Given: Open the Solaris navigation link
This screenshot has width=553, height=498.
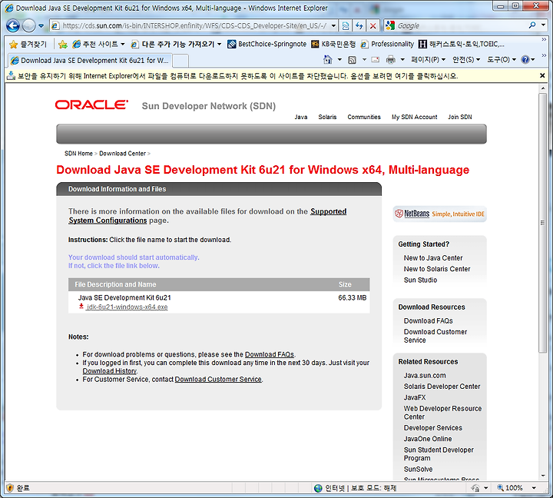Looking at the screenshot, I should (x=327, y=117).
